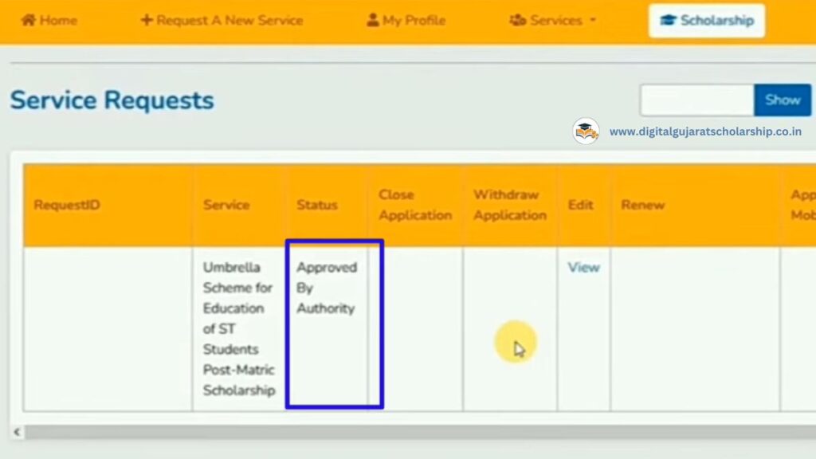This screenshot has width=816, height=459.
Task: Click the plus icon before Request A New Service
Action: [146, 21]
